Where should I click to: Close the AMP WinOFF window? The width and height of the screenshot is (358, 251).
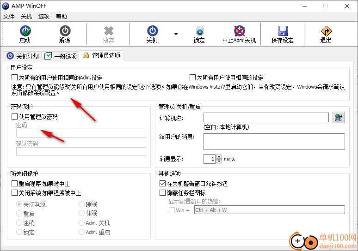(347, 6)
